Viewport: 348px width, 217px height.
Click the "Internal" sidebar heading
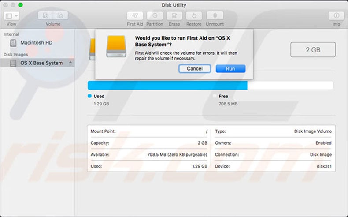[11, 34]
